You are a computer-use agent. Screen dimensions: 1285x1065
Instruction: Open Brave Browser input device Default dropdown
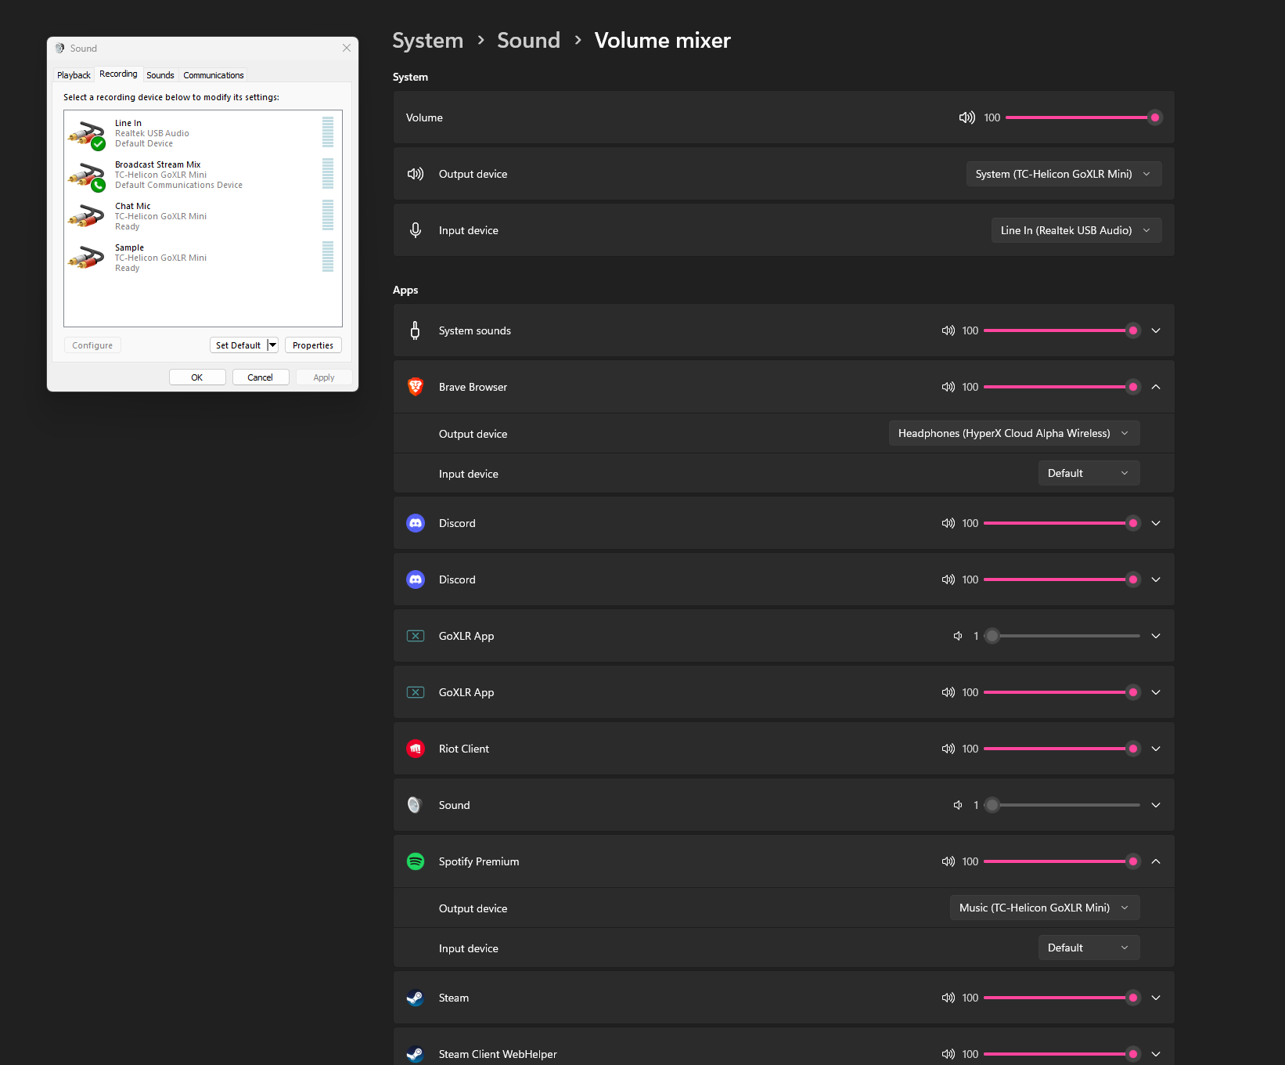1089,473
